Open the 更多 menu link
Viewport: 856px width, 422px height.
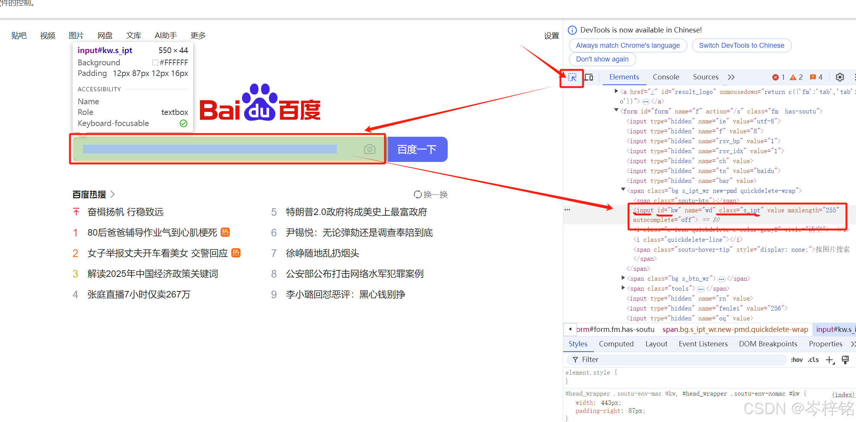pyautogui.click(x=198, y=36)
